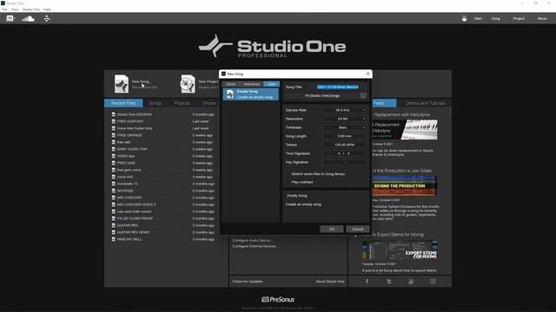The image size is (556, 312).
Task: Click Configure Audio Device link
Action: 252,241
